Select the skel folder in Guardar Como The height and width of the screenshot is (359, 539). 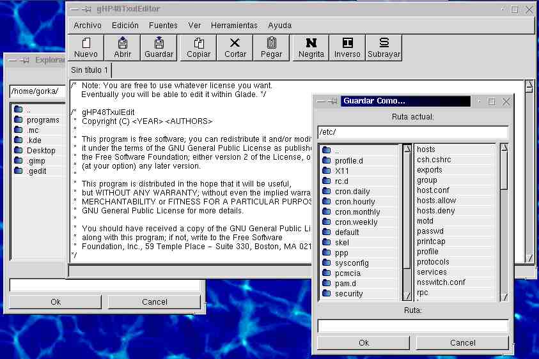pyautogui.click(x=360, y=243)
